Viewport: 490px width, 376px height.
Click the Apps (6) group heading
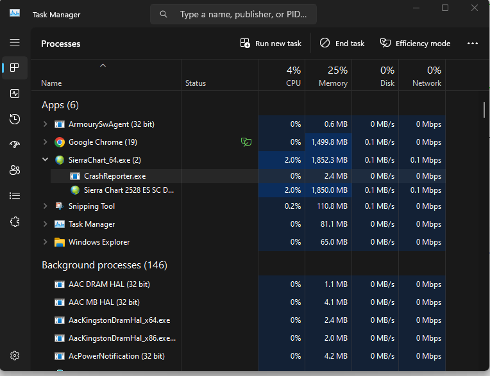tap(60, 105)
